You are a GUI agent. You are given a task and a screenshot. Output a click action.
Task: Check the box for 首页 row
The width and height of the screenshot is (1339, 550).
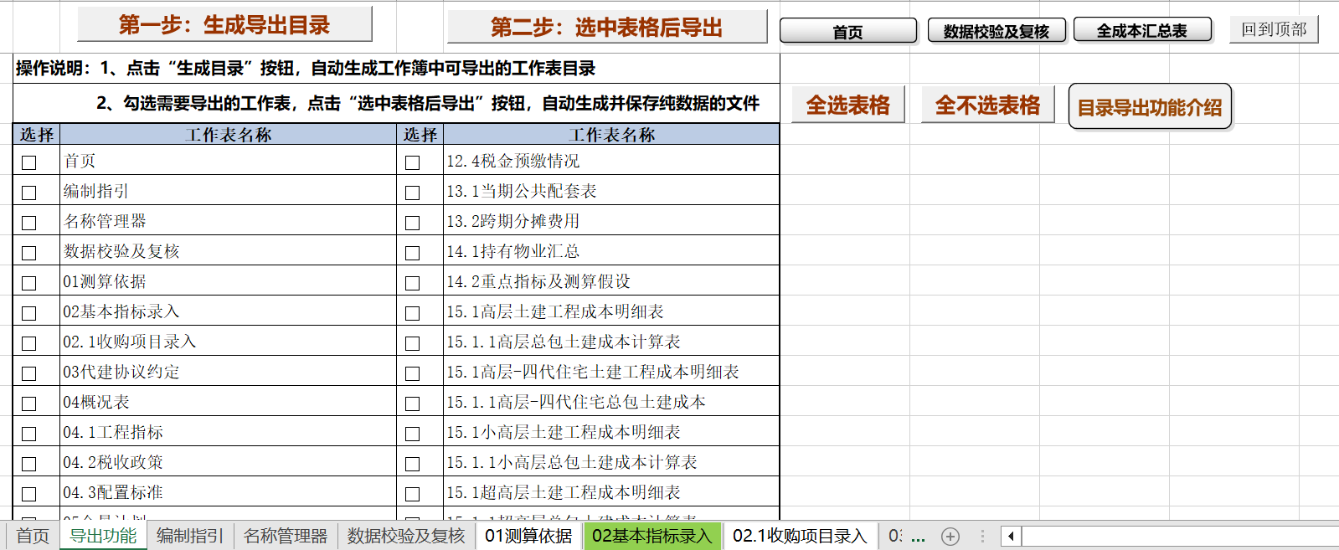(x=29, y=162)
